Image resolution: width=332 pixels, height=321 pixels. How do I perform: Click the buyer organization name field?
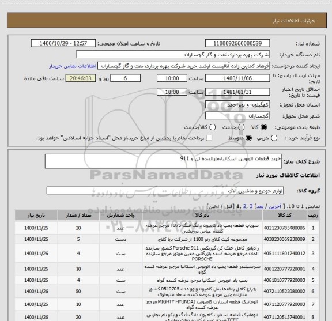pyautogui.click(x=173, y=54)
